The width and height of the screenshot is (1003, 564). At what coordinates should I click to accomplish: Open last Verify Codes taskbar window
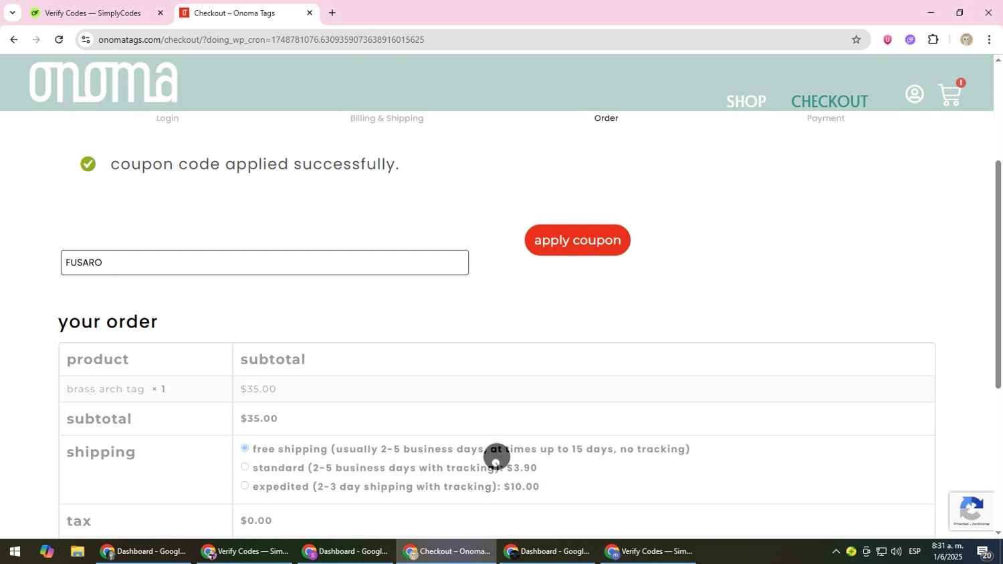click(x=649, y=552)
